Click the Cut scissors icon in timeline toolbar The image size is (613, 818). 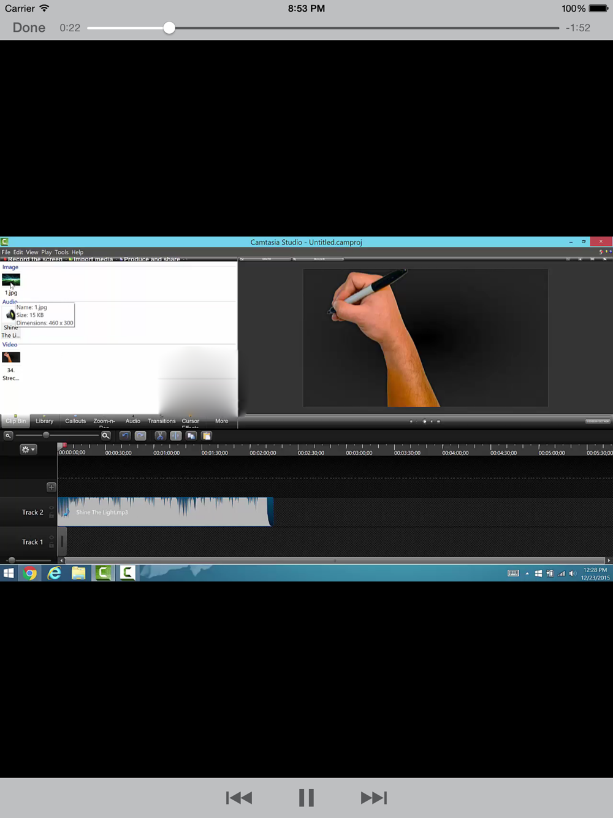pyautogui.click(x=160, y=436)
